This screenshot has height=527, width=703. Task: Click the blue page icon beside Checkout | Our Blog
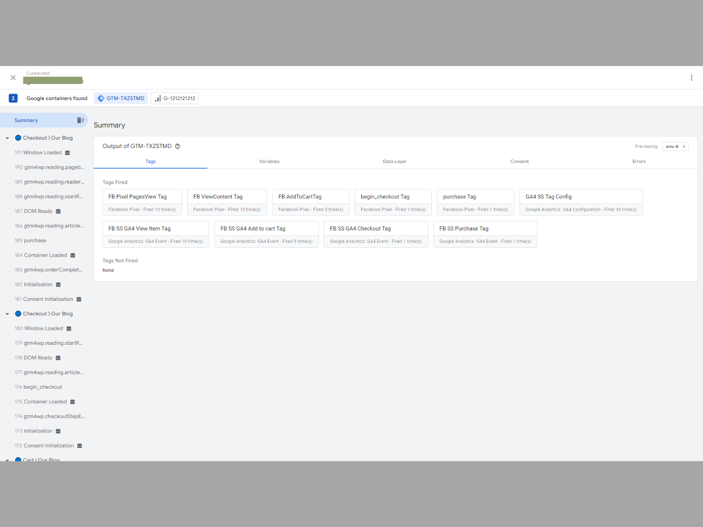18,137
